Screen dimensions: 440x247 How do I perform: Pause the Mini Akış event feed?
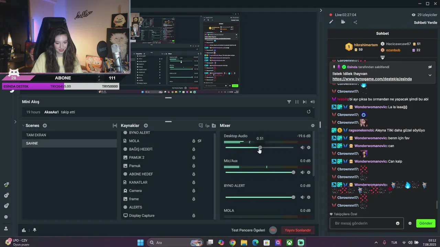click(x=297, y=102)
